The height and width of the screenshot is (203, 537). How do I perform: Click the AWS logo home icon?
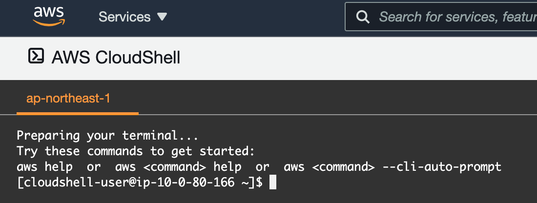49,17
